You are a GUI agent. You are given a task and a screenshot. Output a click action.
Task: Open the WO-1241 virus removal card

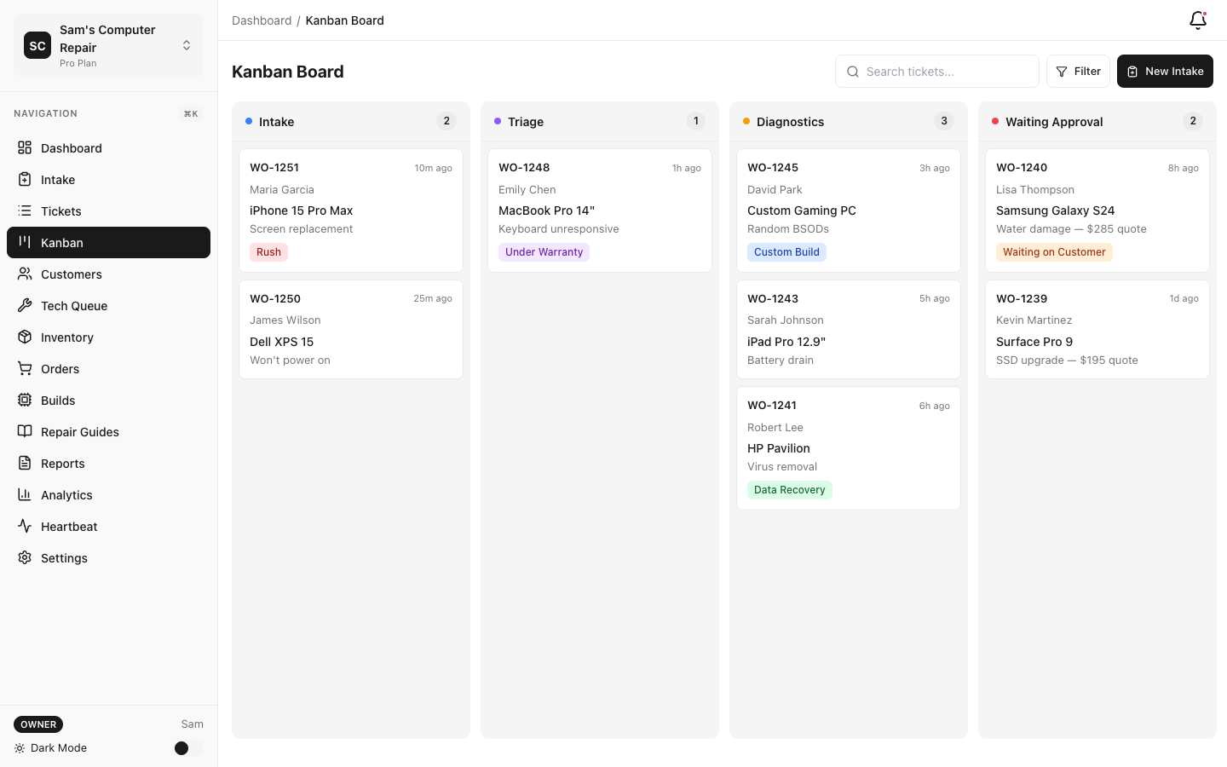848,447
